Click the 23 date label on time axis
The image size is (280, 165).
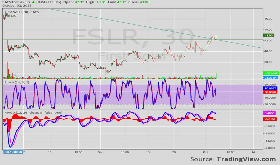click(x=174, y=152)
